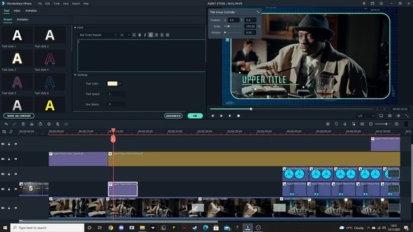Image resolution: width=413 pixels, height=232 pixels.
Task: Hide the top track using eye icon
Action: tap(15, 144)
